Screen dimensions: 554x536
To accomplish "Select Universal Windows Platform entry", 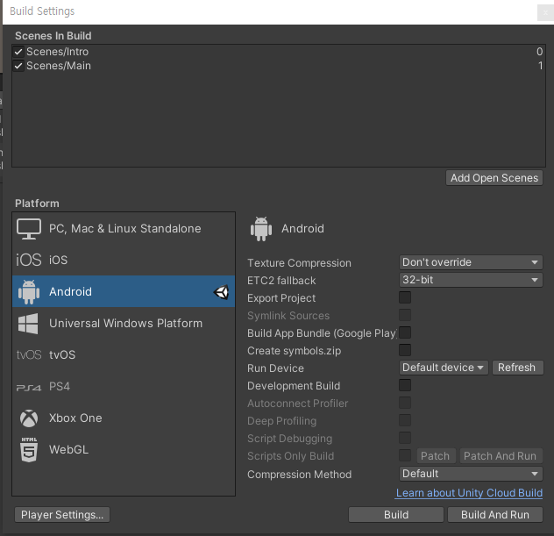I will click(x=124, y=323).
